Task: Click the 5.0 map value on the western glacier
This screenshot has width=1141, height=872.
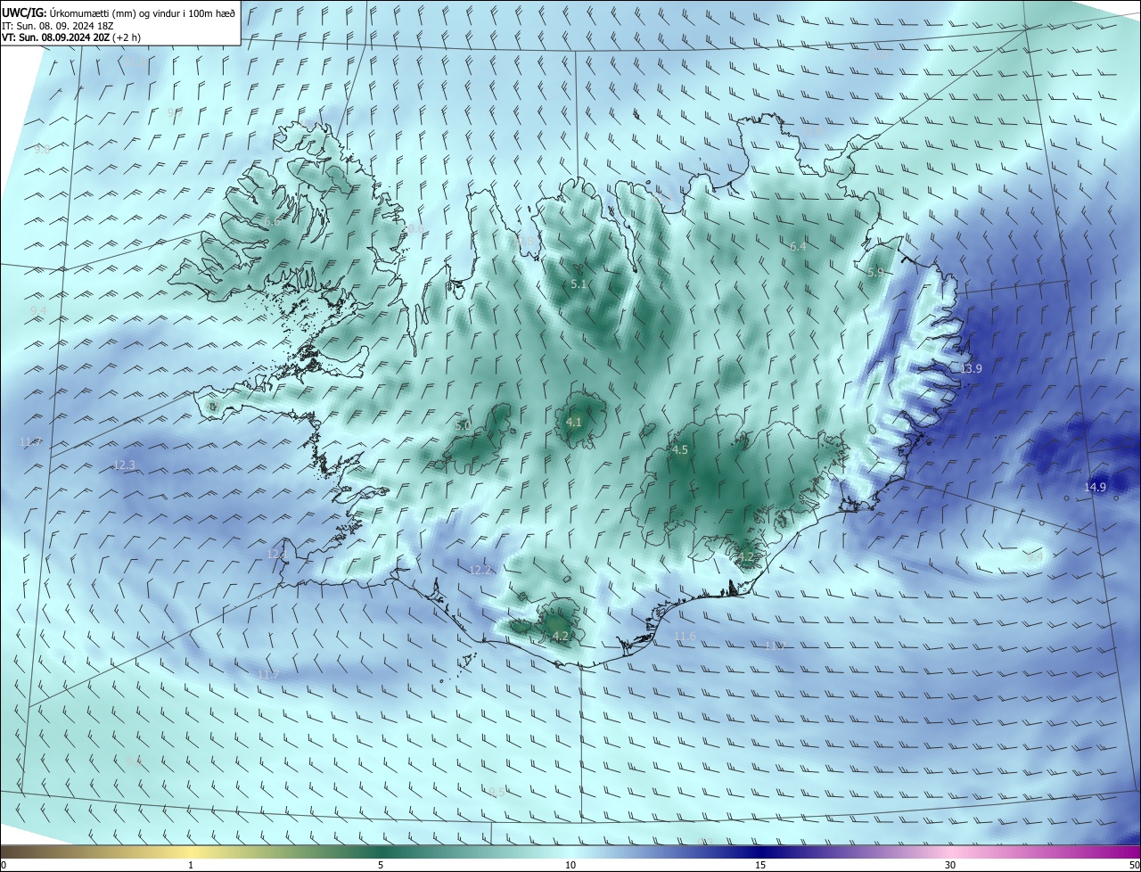Action: tap(463, 426)
